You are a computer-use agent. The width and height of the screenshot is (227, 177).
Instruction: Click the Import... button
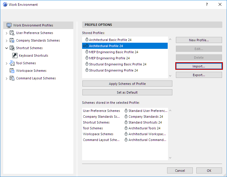pos(199,66)
